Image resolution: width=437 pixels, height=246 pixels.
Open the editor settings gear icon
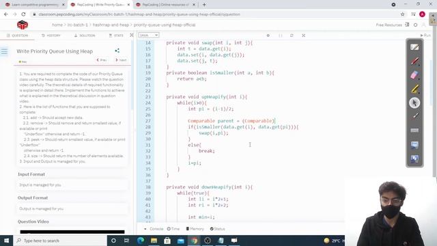pyautogui.click(x=268, y=36)
